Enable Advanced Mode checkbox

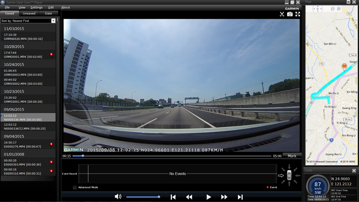pos(75,187)
